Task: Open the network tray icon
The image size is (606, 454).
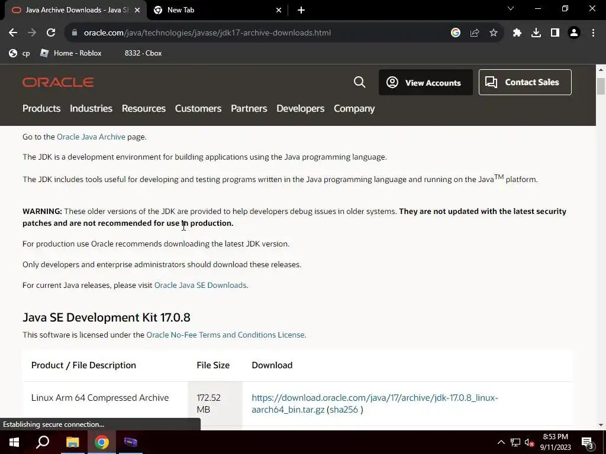Action: pyautogui.click(x=515, y=442)
